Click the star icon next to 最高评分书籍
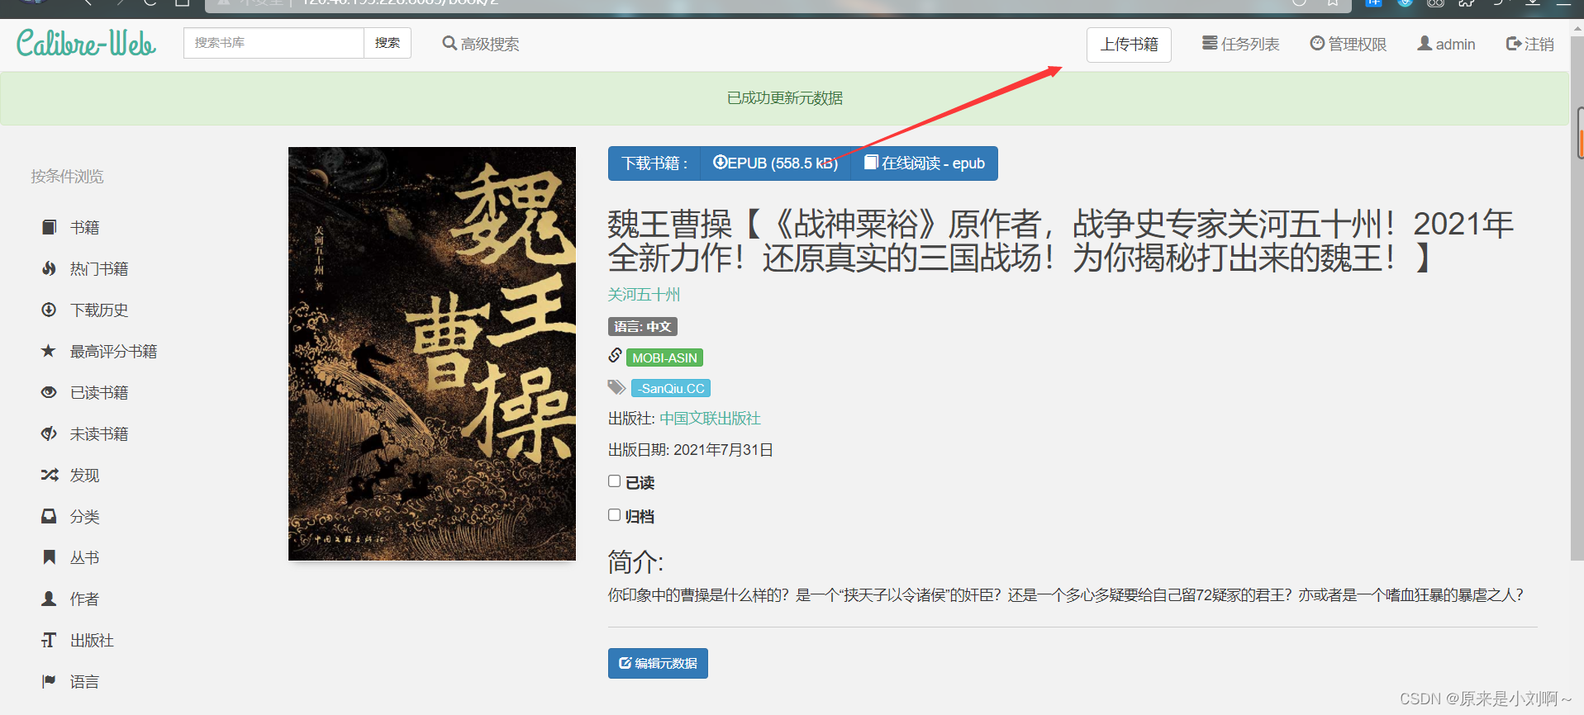 point(49,351)
